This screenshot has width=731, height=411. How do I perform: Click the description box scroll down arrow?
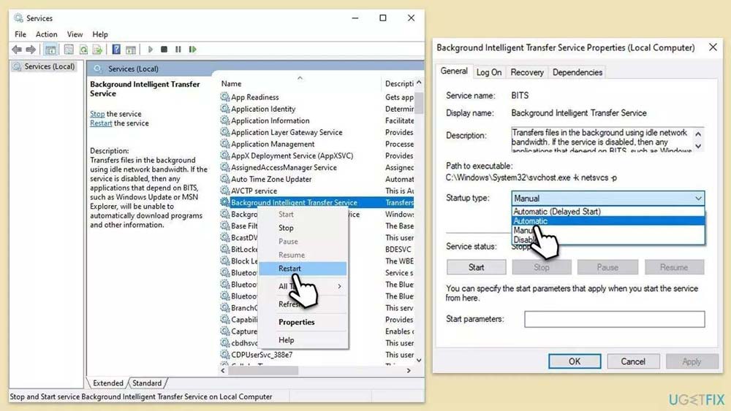pyautogui.click(x=698, y=146)
